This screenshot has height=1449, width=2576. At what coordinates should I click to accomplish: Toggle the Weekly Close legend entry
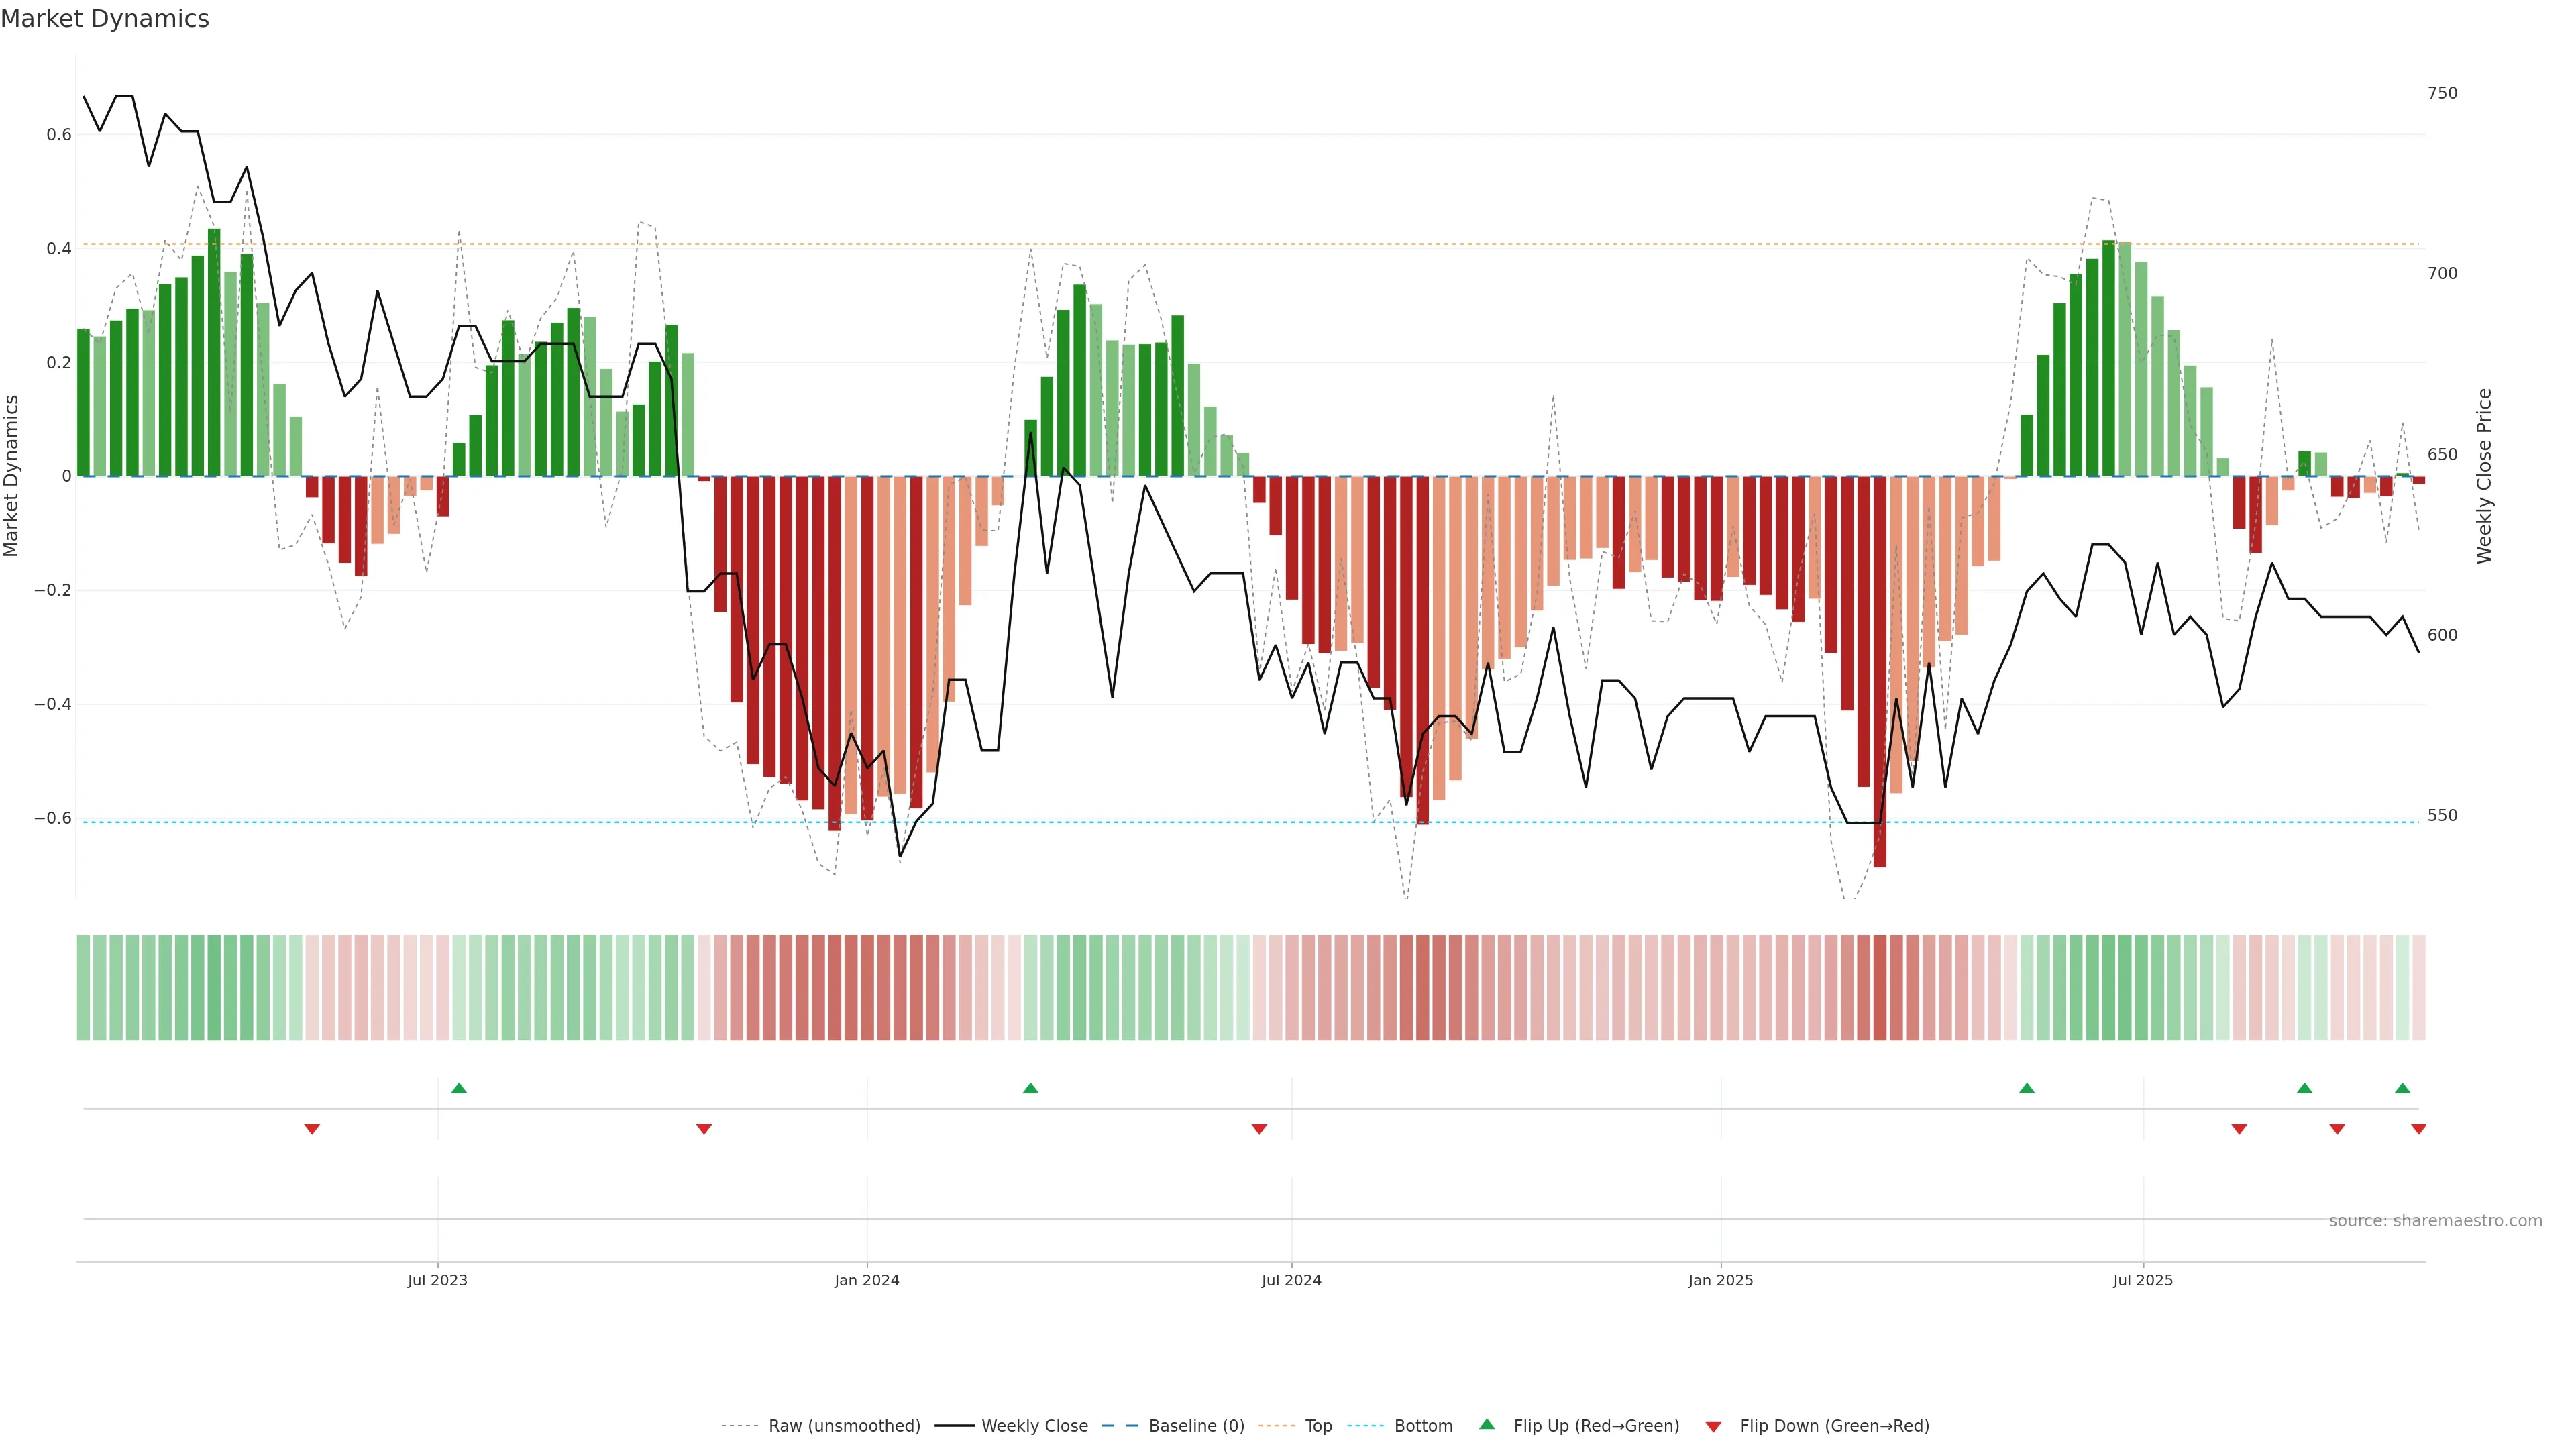pyautogui.click(x=1034, y=1426)
